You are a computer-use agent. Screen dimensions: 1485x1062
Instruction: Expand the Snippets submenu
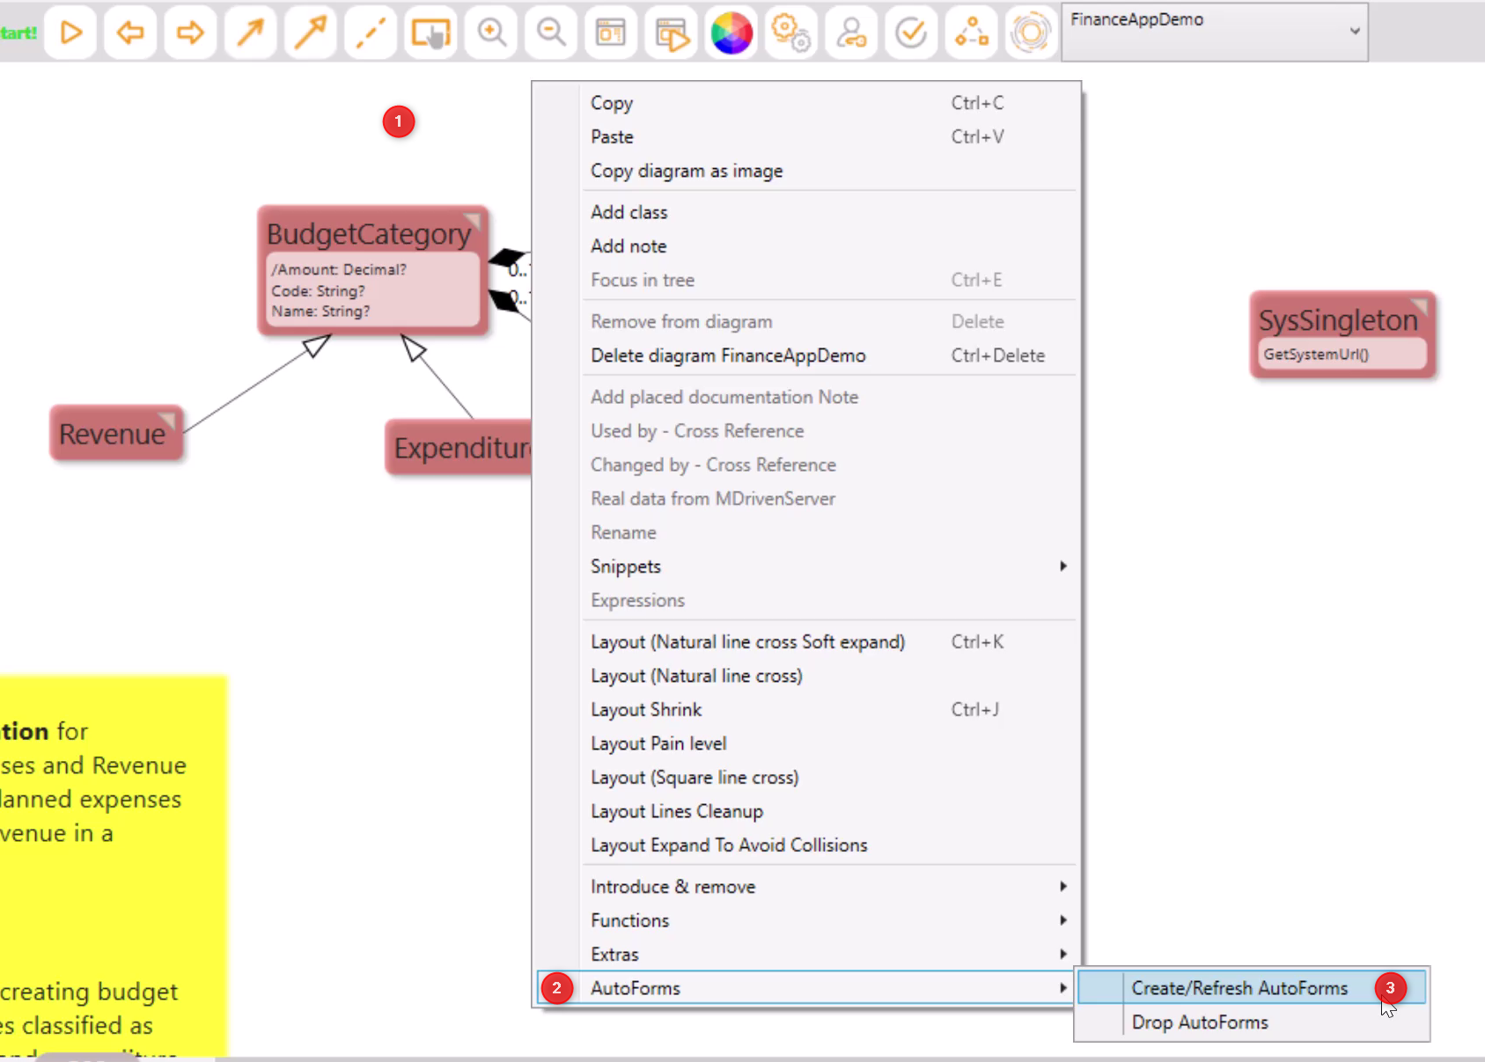coord(805,567)
